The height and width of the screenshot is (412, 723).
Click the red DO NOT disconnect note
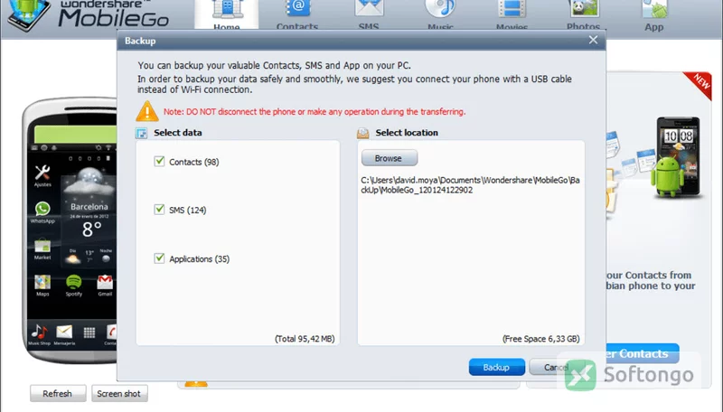315,111
